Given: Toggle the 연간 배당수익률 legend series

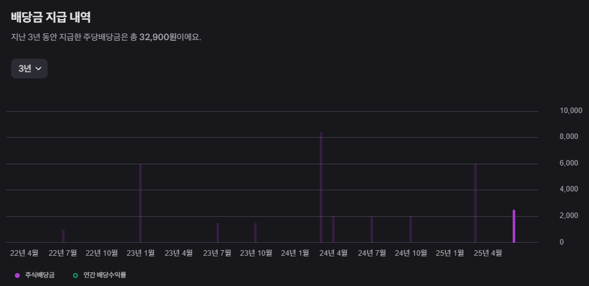Looking at the screenshot, I should pos(100,275).
